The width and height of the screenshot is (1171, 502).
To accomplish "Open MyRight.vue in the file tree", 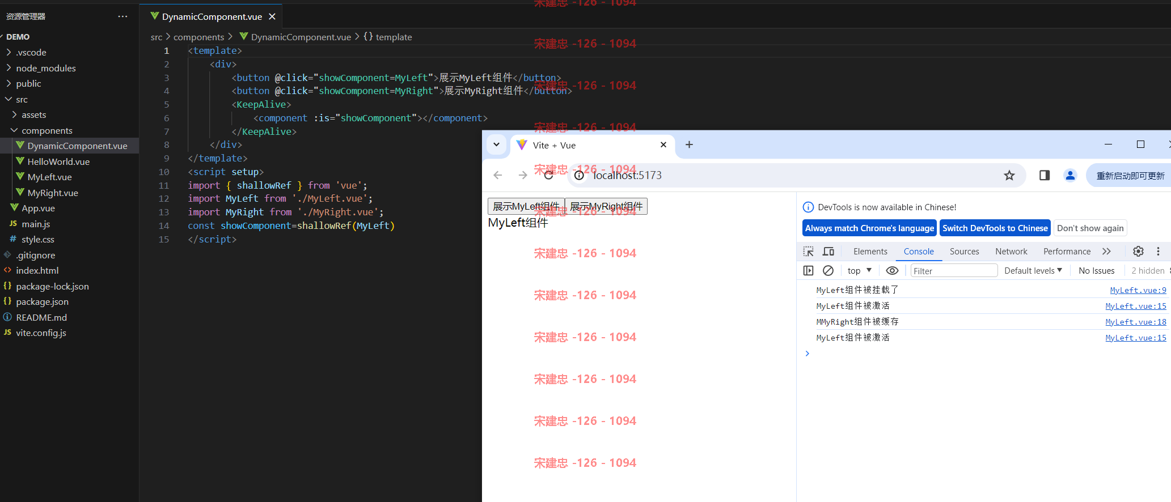I will click(53, 193).
